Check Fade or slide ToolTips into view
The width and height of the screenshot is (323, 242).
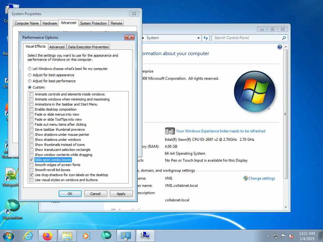click(x=31, y=119)
